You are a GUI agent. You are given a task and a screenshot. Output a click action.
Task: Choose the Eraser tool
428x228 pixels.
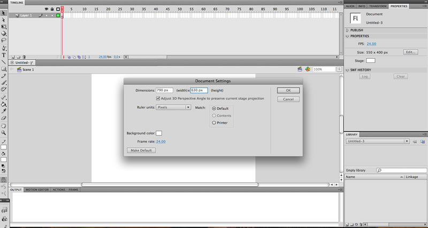(4, 118)
